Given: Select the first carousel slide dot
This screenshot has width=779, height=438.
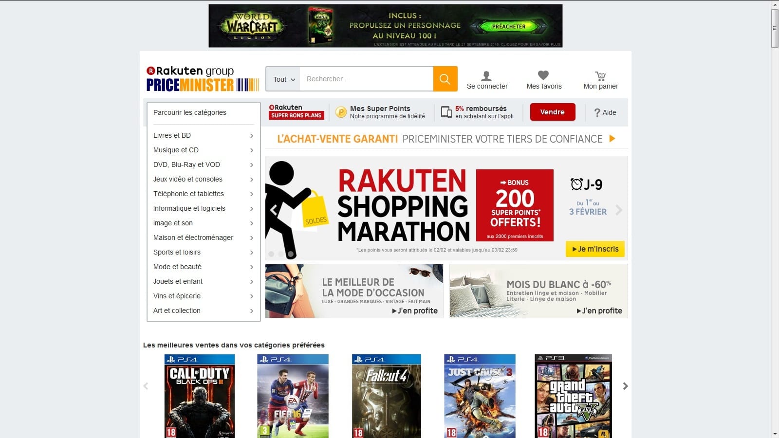Looking at the screenshot, I should [x=271, y=254].
